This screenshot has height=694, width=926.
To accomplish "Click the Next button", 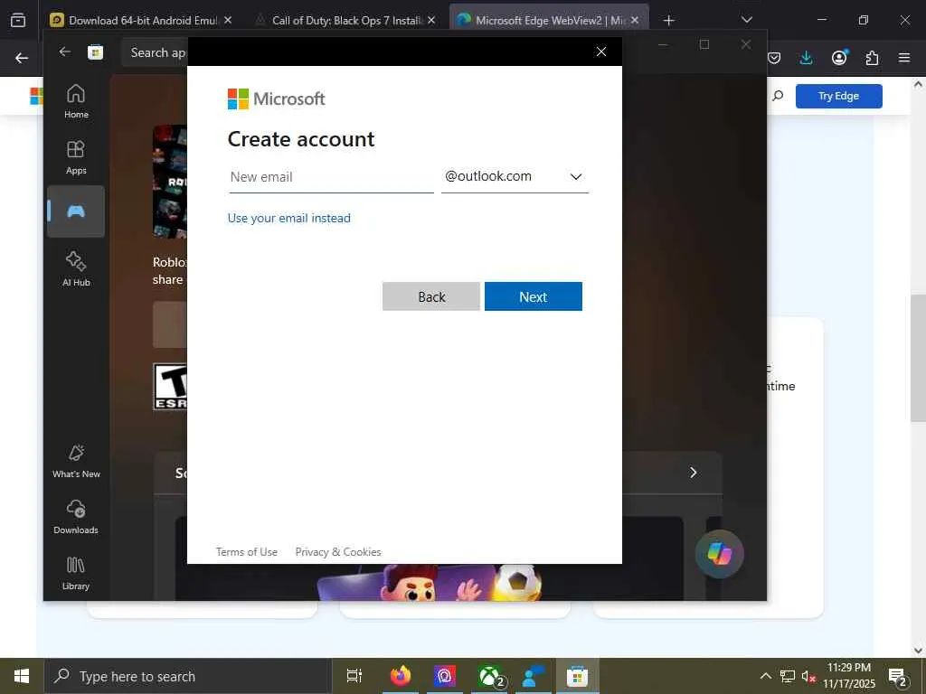I will pyautogui.click(x=534, y=296).
